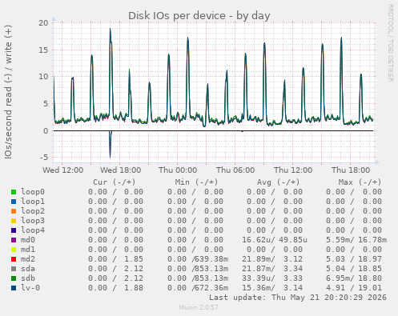398x316 pixels.
Task: Click sda max value '5.04 / 18.85'
Action: (354, 269)
